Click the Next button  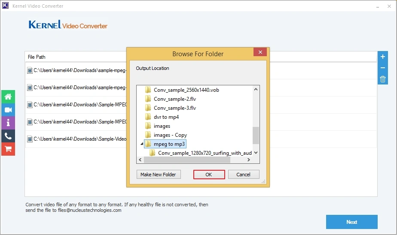click(352, 222)
